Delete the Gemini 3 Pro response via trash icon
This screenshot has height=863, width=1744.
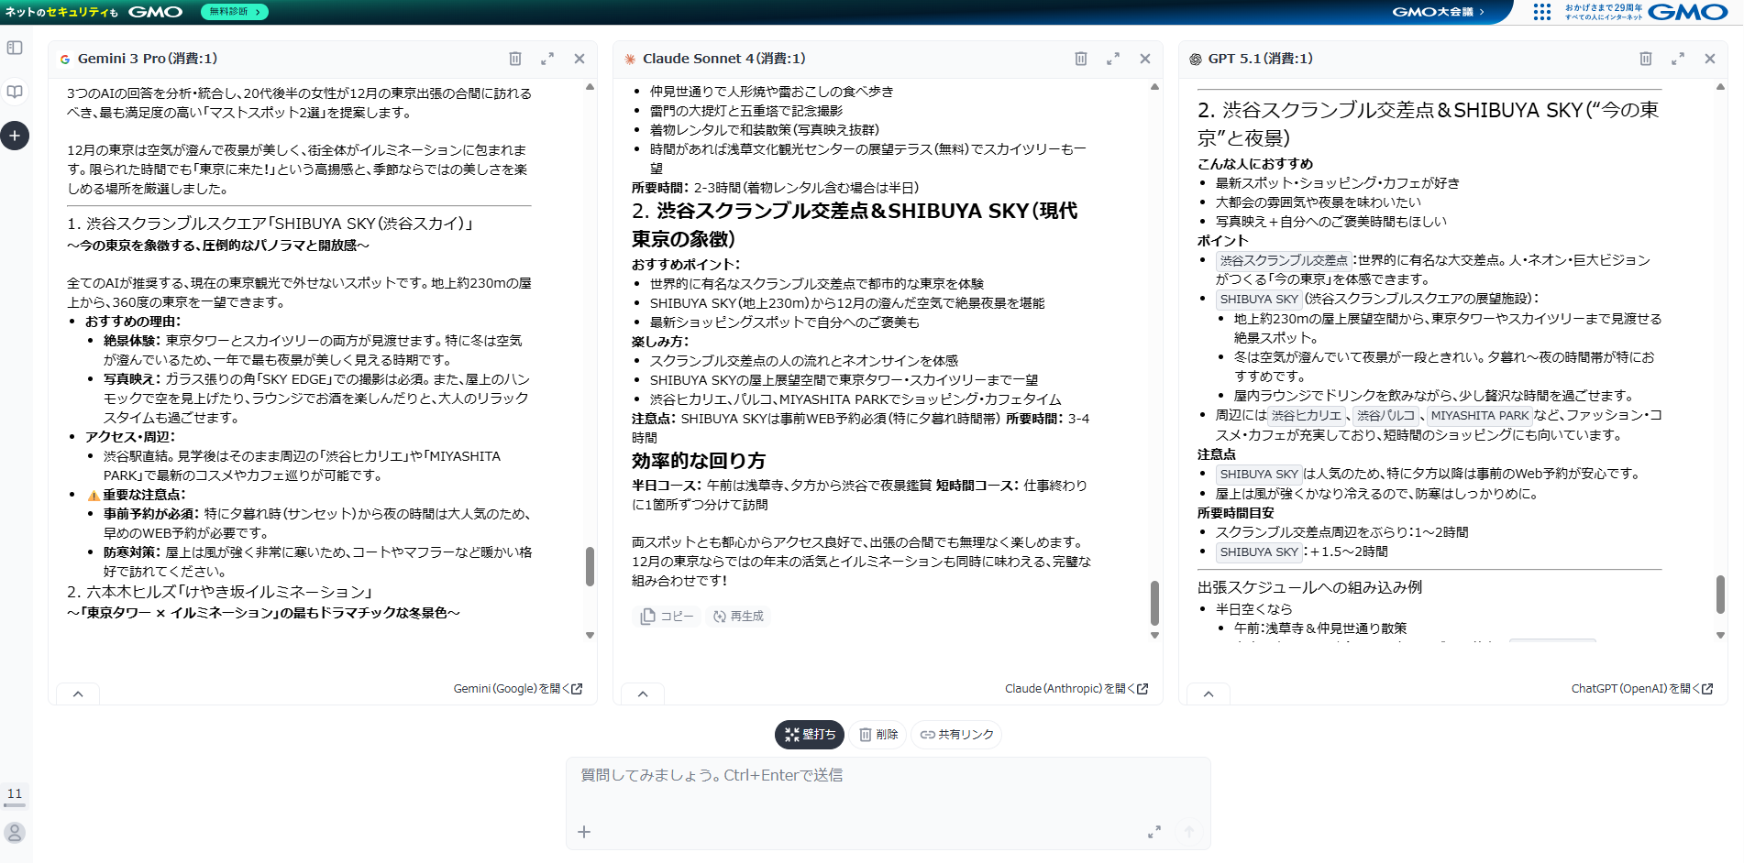(515, 58)
